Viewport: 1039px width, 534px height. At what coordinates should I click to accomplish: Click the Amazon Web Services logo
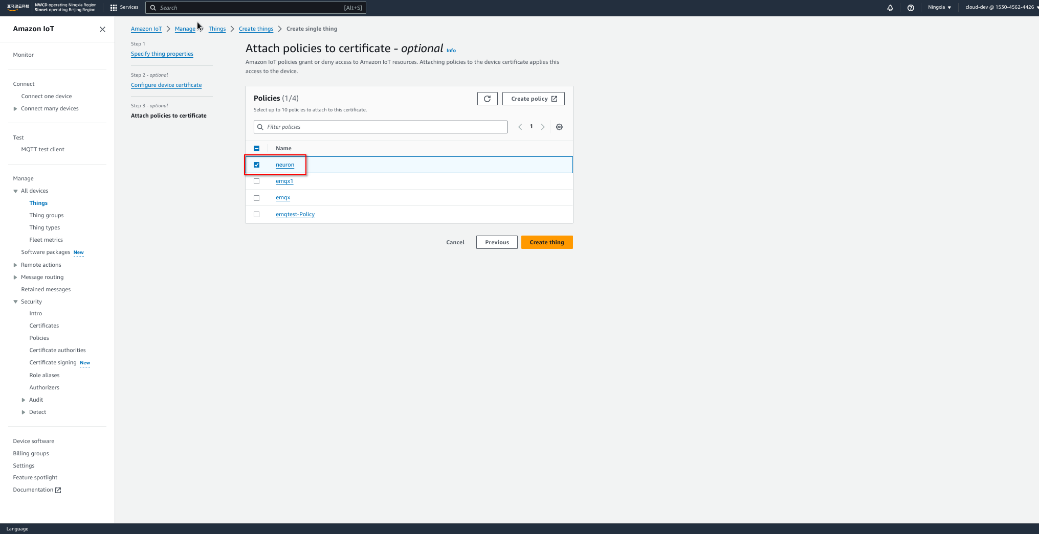point(17,7)
